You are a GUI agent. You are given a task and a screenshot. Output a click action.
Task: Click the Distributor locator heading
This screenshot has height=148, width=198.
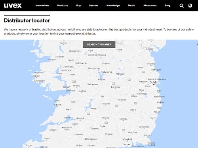tap(27, 21)
